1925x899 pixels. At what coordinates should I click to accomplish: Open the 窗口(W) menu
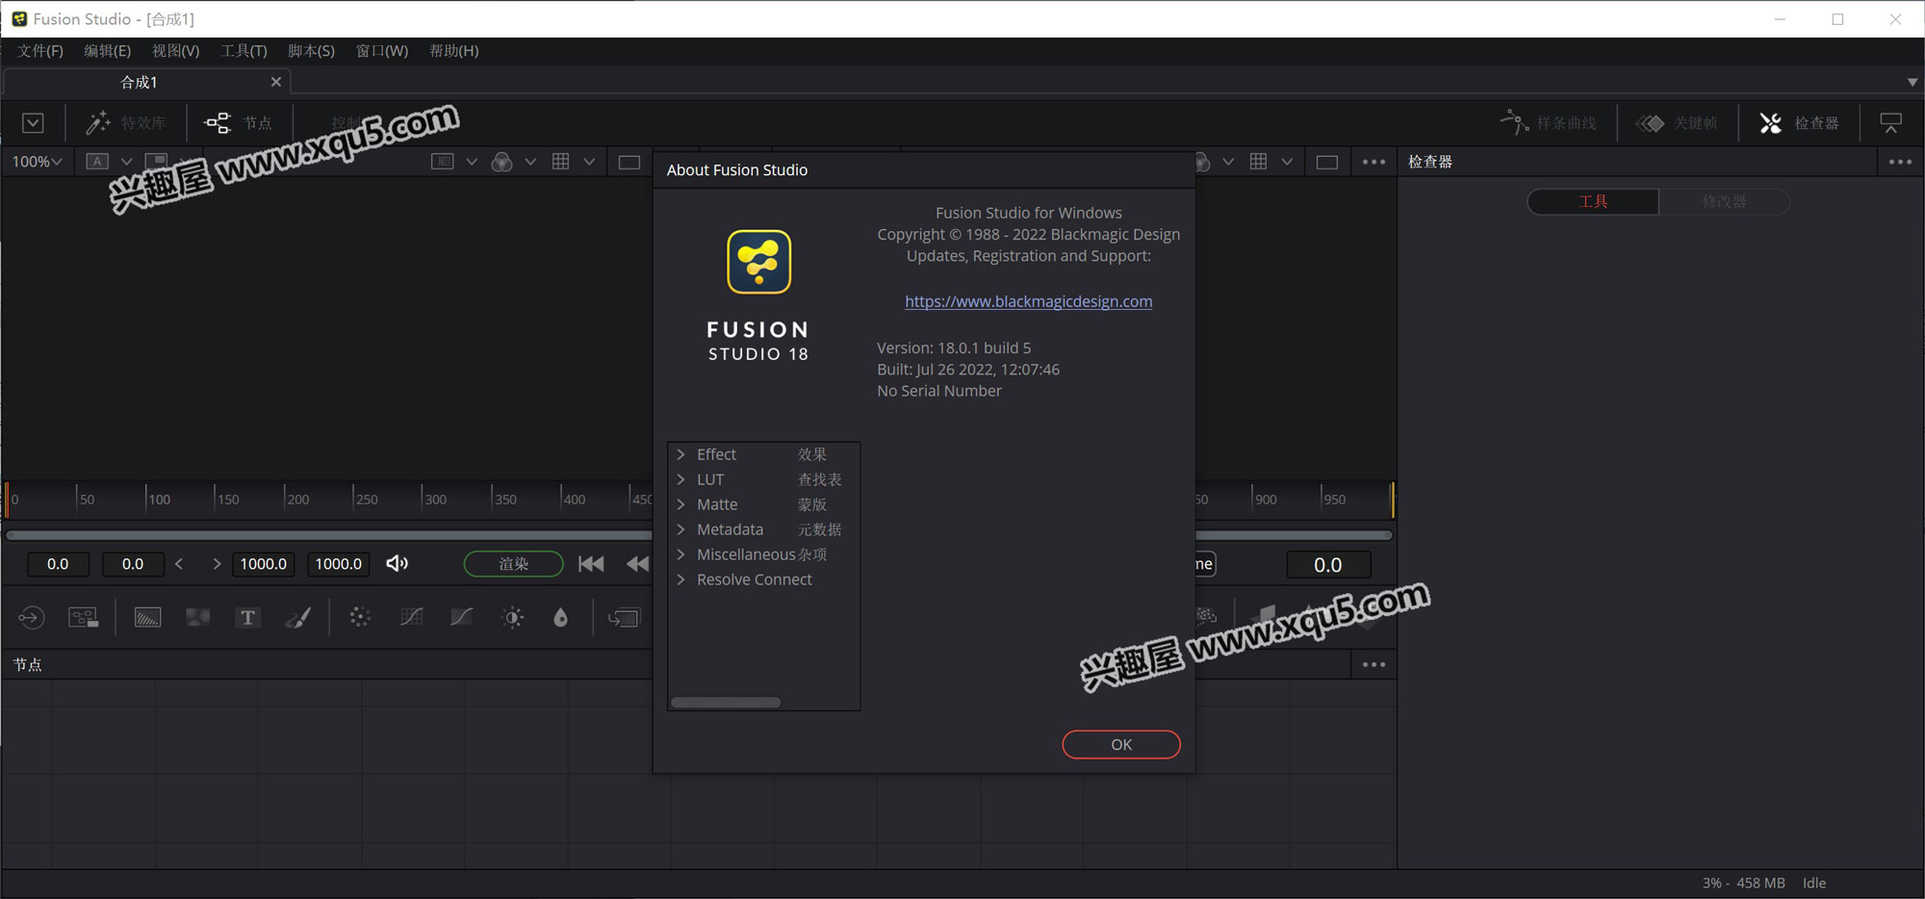coord(382,51)
